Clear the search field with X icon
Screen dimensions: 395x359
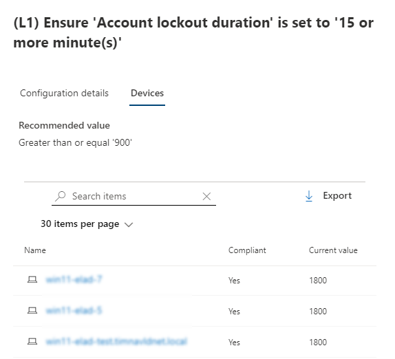(x=206, y=197)
